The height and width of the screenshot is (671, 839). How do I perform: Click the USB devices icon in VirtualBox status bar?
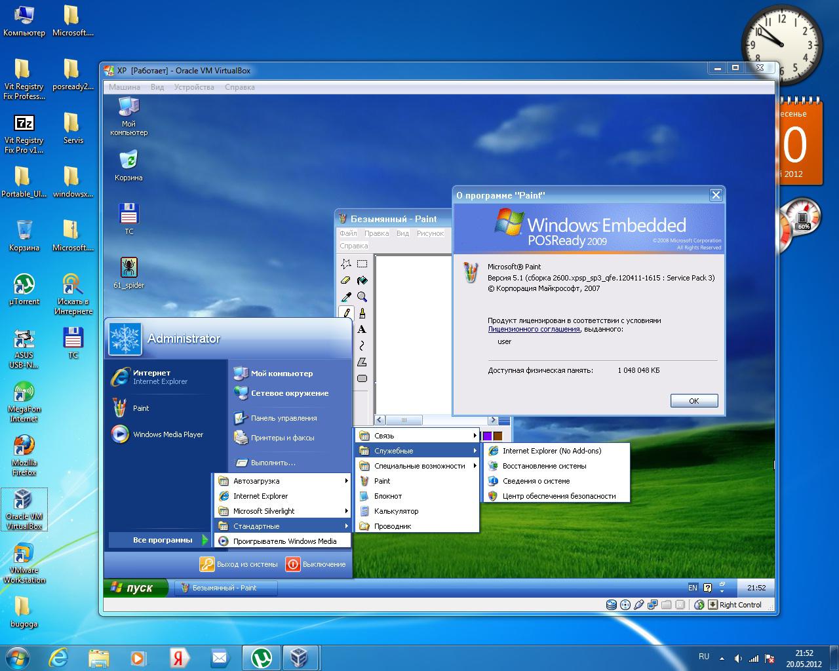tap(639, 605)
